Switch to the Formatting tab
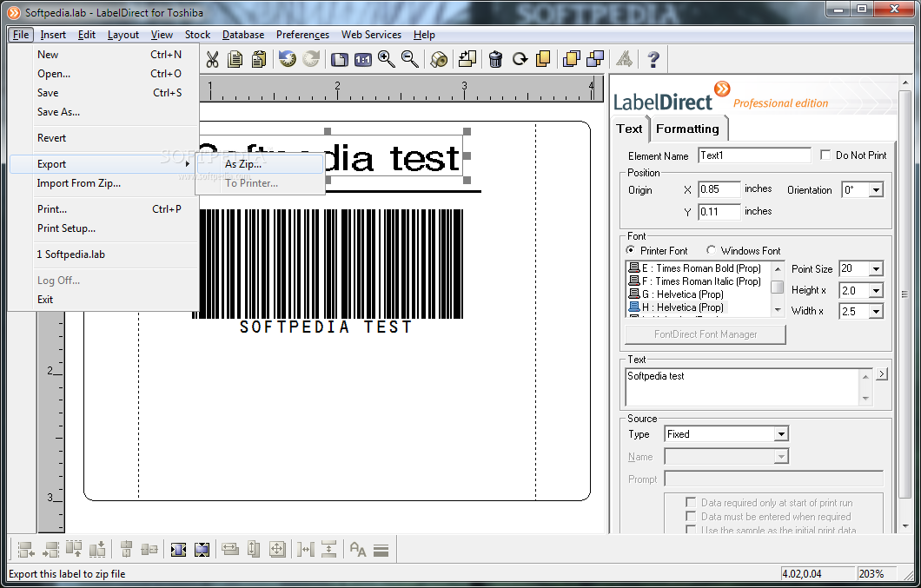 [687, 129]
